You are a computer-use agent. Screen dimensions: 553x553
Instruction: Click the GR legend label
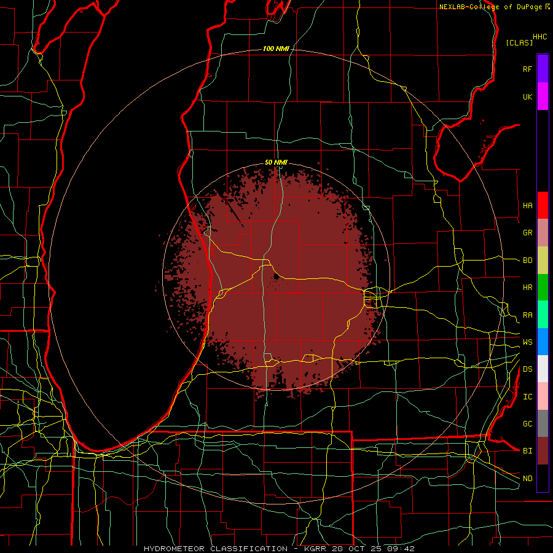tap(528, 233)
